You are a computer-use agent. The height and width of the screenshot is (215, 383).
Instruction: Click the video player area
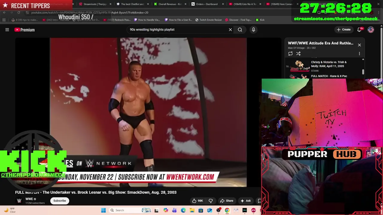148,112
